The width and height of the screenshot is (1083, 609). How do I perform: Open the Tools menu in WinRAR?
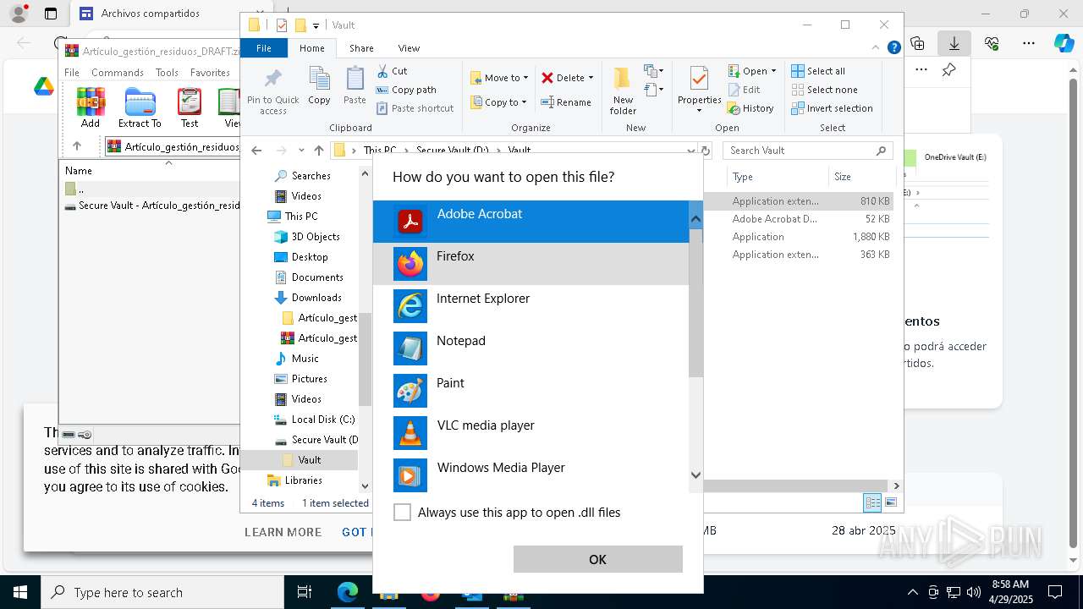pos(167,73)
